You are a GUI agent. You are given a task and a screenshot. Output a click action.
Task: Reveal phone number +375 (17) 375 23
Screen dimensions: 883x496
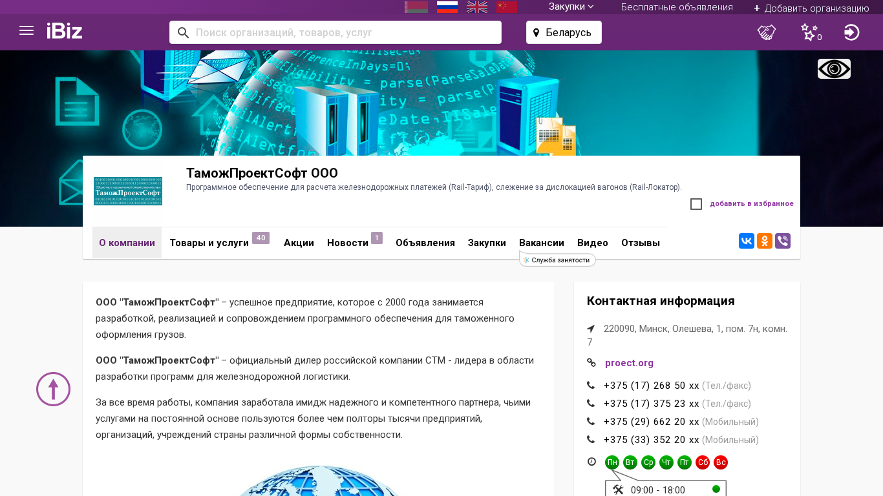pos(652,404)
